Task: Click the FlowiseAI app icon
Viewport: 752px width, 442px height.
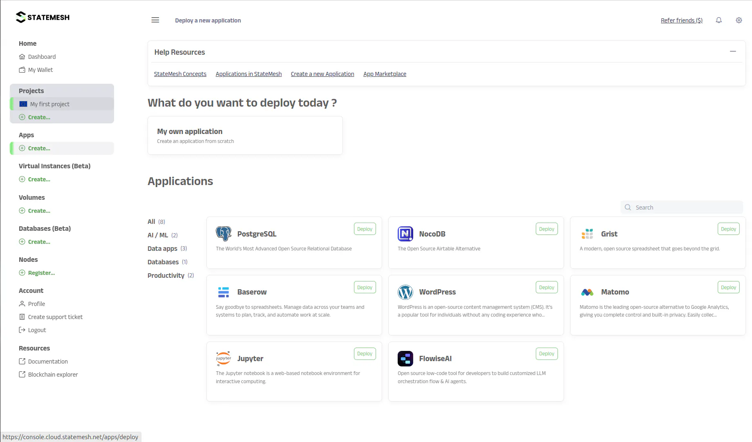Action: click(405, 358)
